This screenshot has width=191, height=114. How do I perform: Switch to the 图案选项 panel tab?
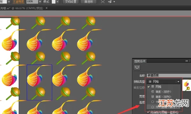pyautogui.click(x=140, y=61)
